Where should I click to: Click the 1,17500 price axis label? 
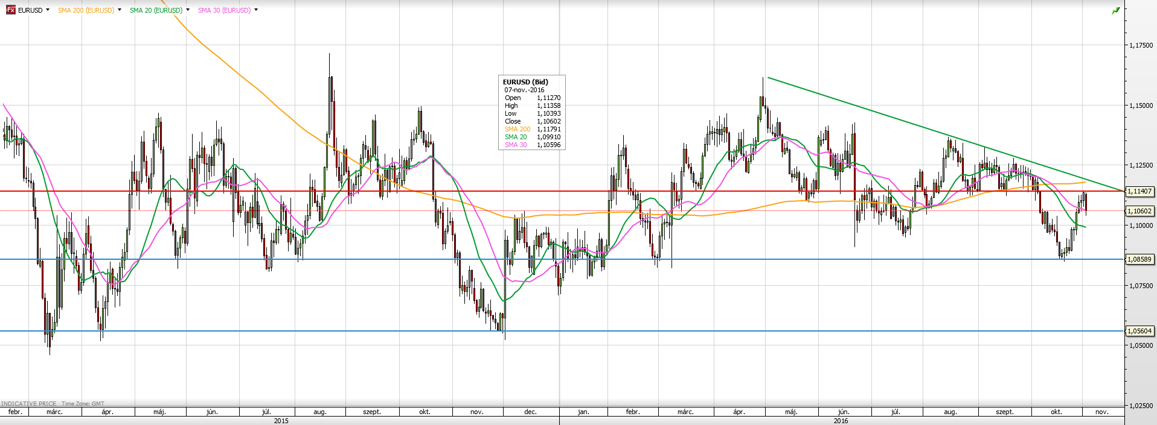[1141, 45]
